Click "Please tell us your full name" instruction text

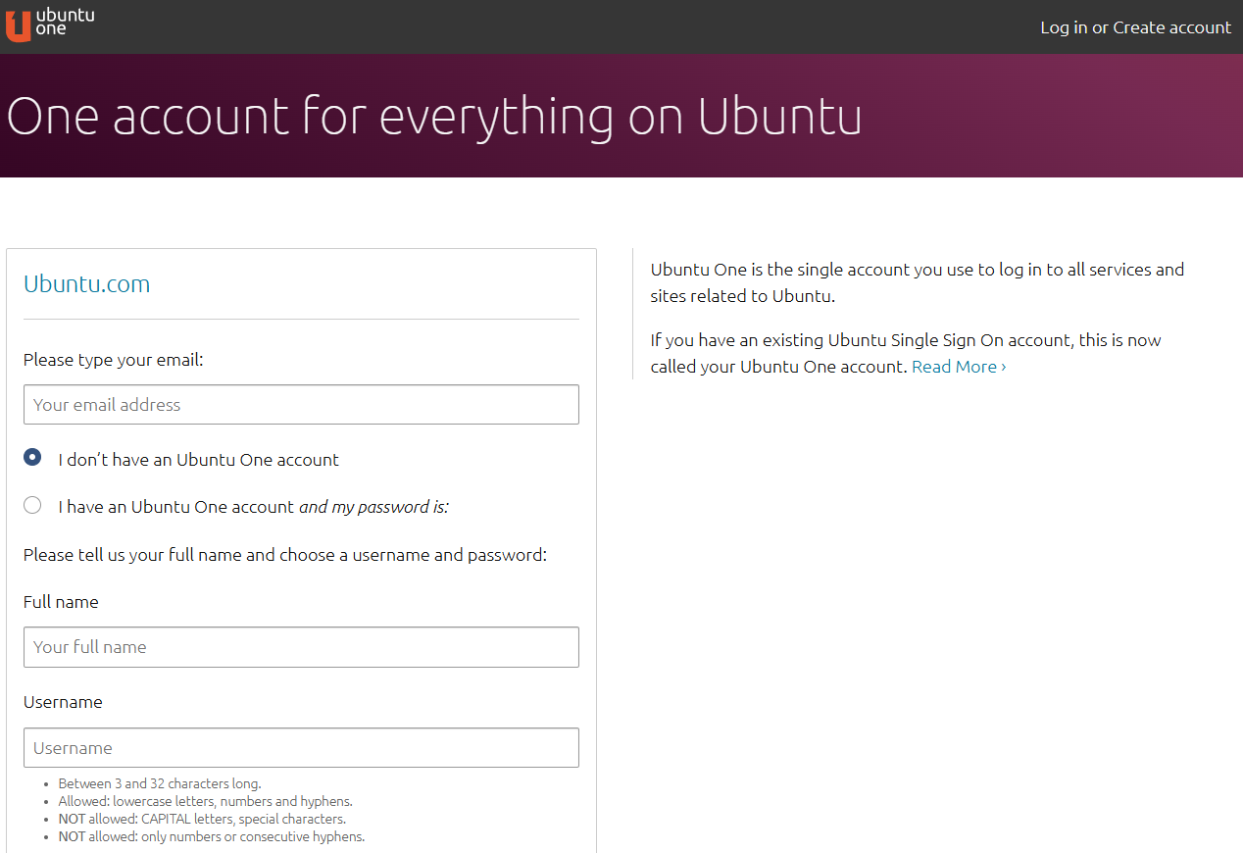pos(284,555)
